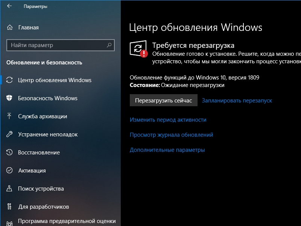Click the Обновление и безопасность heading

[x=44, y=63]
